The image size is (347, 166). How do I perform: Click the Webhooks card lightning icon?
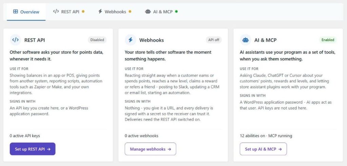(130, 40)
